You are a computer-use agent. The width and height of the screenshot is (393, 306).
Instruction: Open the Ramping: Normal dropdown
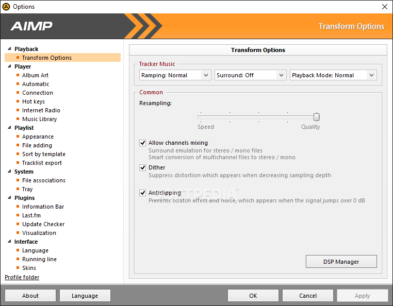pyautogui.click(x=175, y=75)
